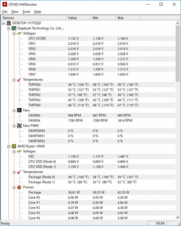Open the File menu

5,12
